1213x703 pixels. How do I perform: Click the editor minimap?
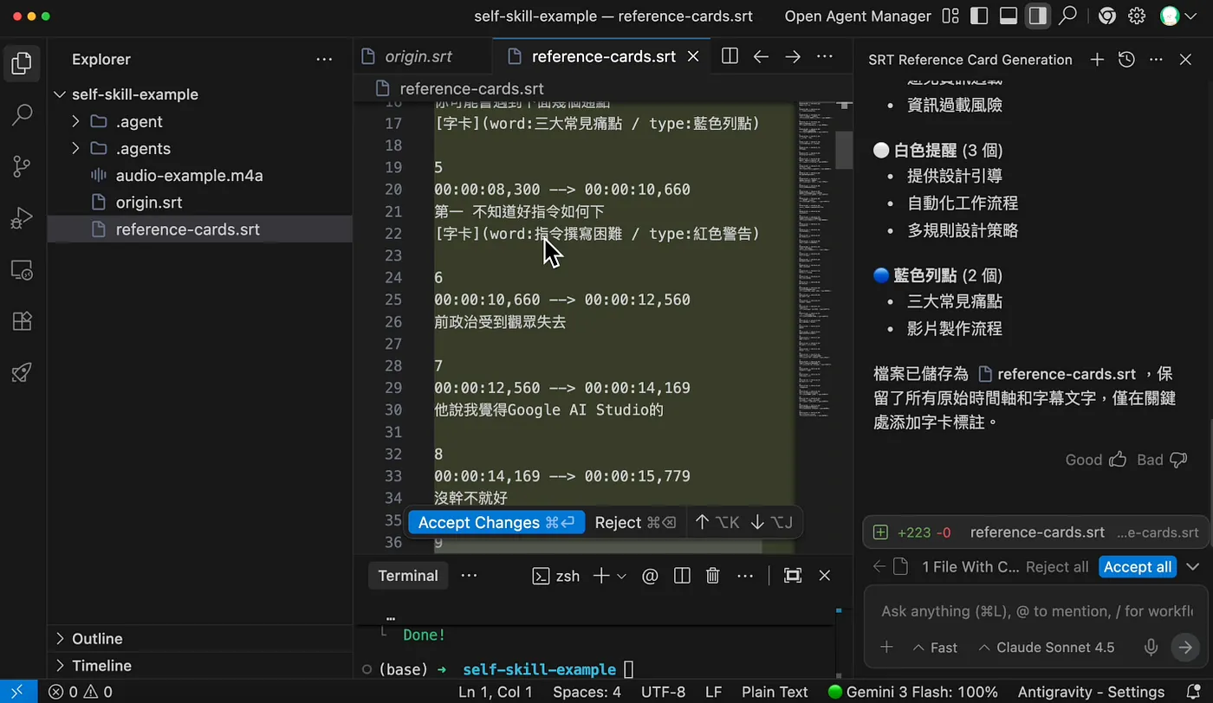(x=815, y=260)
